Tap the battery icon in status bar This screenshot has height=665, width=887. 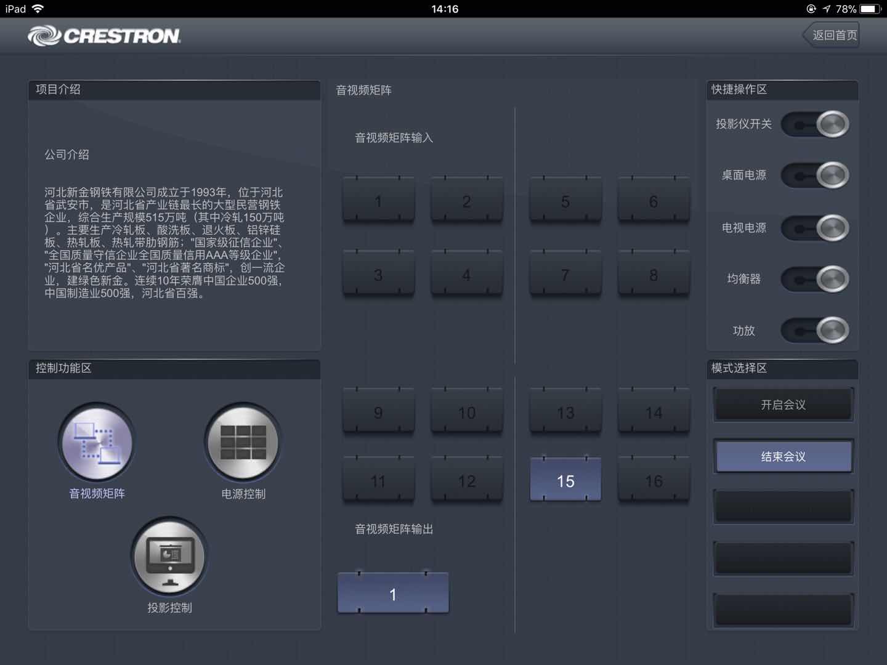click(870, 9)
